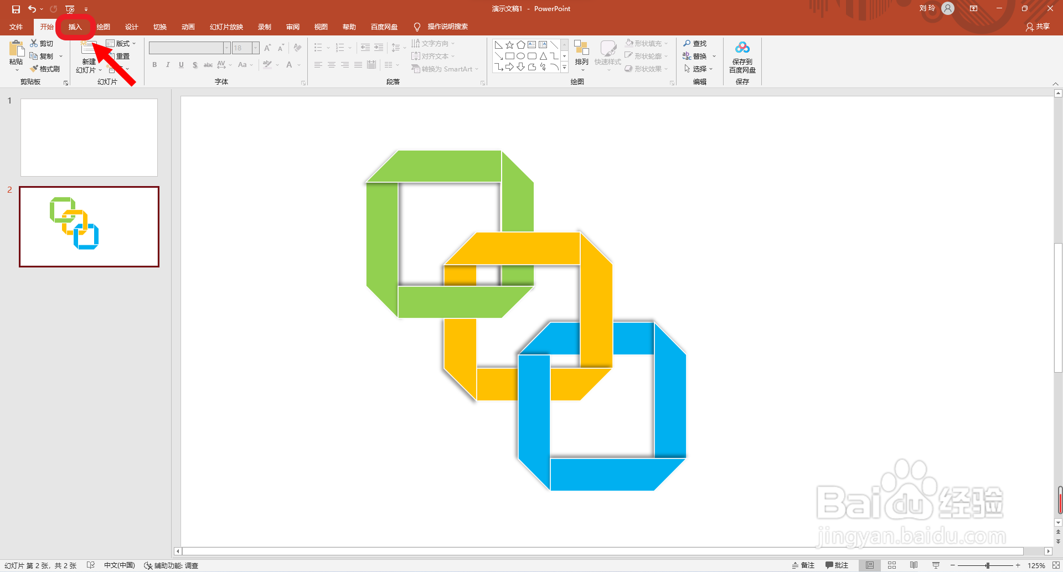Open the 切换 (Transitions) tab

click(x=160, y=27)
